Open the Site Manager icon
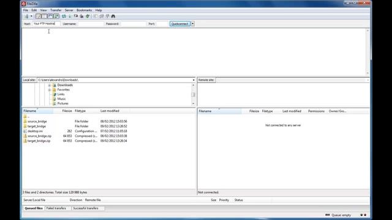392x220 pixels. coord(26,16)
